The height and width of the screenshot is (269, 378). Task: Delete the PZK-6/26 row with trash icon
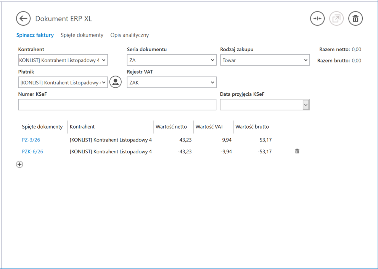click(x=297, y=151)
